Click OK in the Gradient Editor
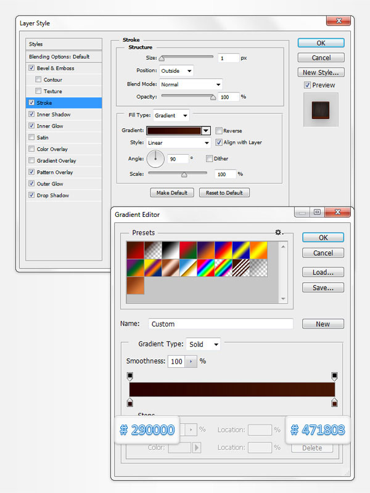This screenshot has height=493, width=370. pyautogui.click(x=323, y=237)
